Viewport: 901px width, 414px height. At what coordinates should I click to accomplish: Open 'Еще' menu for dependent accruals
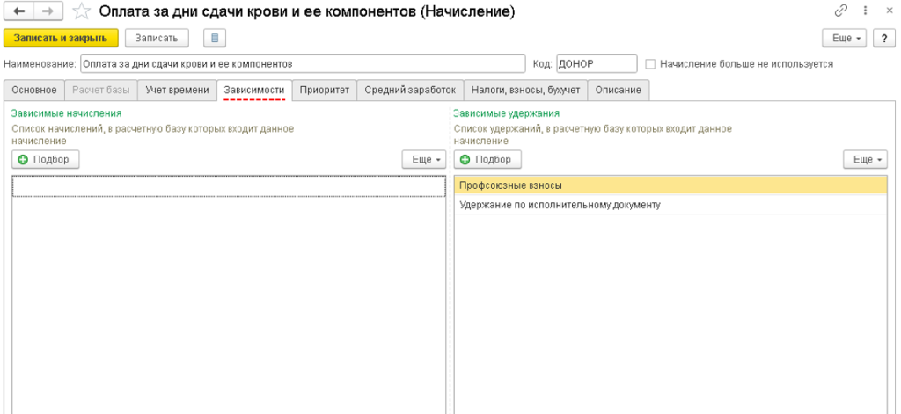click(x=423, y=159)
